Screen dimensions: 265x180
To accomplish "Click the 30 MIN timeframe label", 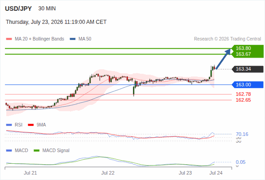I will [x=47, y=9].
